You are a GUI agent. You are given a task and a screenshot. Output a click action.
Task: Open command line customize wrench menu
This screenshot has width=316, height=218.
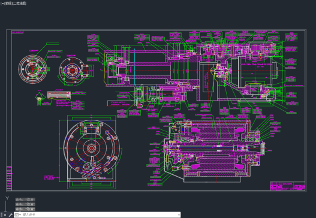click(10, 215)
